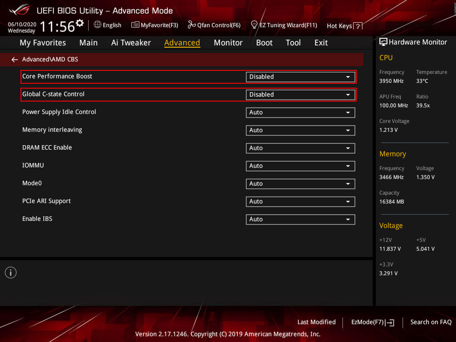This screenshot has width=456, height=342.
Task: Launch EZ Tuning Wizard(F11)
Action: pos(284,25)
